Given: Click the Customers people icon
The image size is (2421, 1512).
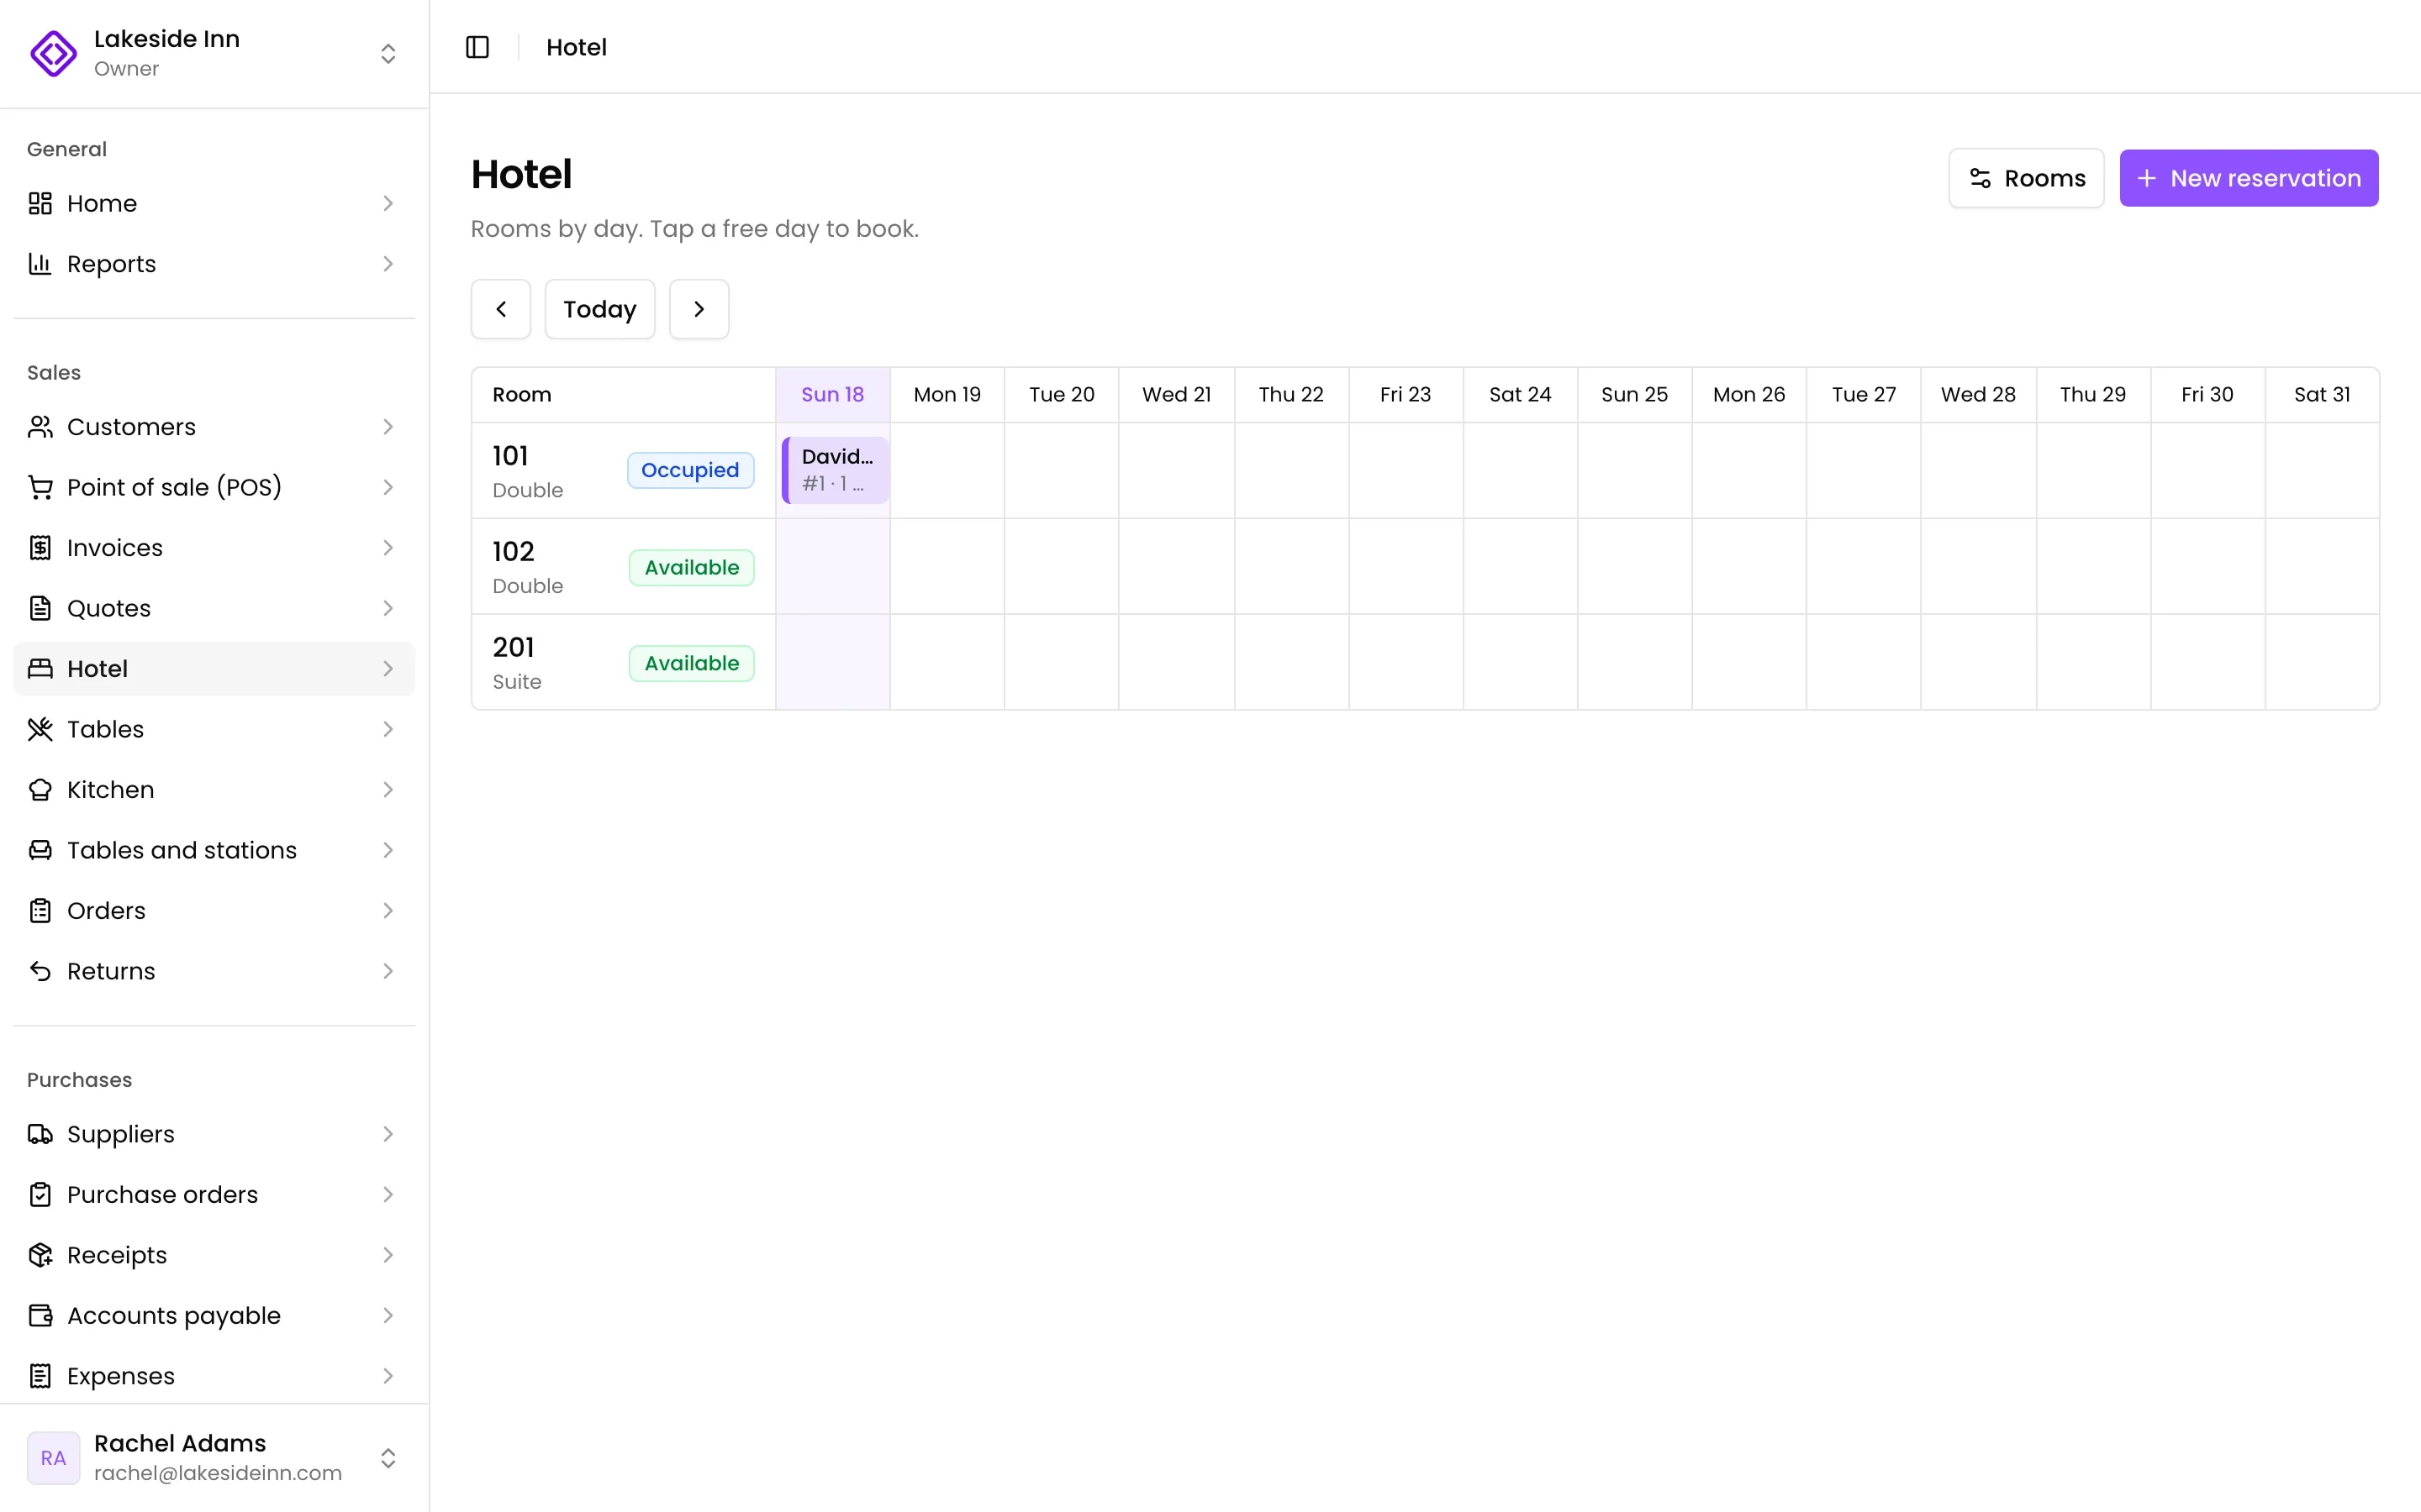Looking at the screenshot, I should pyautogui.click(x=40, y=427).
